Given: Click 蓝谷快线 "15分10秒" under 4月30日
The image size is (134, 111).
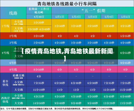Looking at the screenshot, I should click(x=39, y=89).
